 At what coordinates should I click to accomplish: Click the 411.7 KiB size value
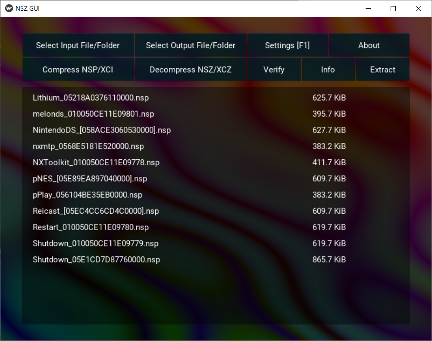329,162
